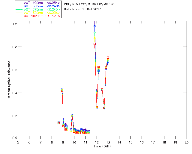This screenshot has width=192, height=154.
Task: Click the x-axis label 19
Action: coord(175,142)
